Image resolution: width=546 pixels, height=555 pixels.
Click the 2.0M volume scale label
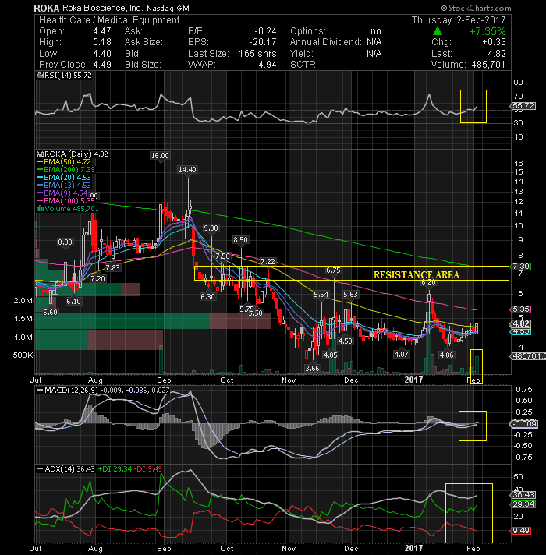coord(23,301)
